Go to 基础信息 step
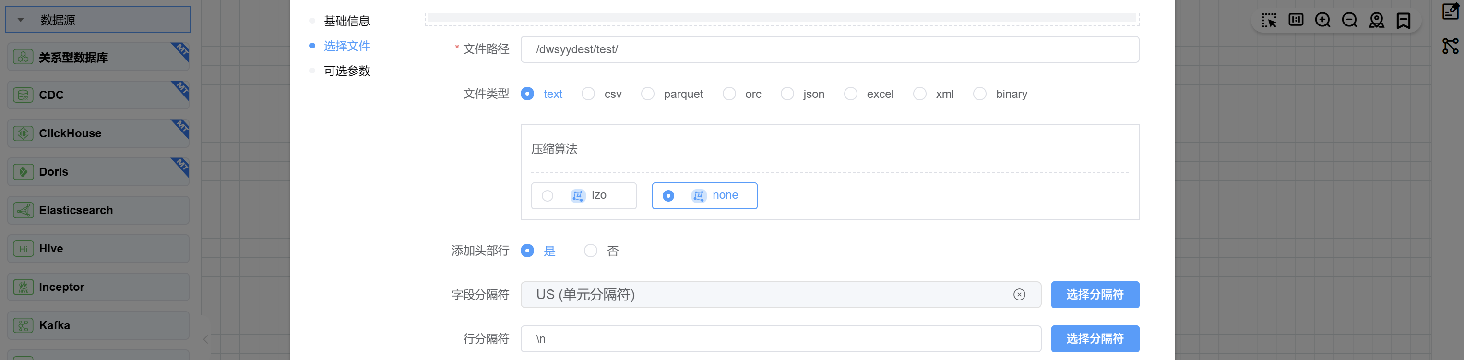This screenshot has height=360, width=1464. (x=346, y=21)
